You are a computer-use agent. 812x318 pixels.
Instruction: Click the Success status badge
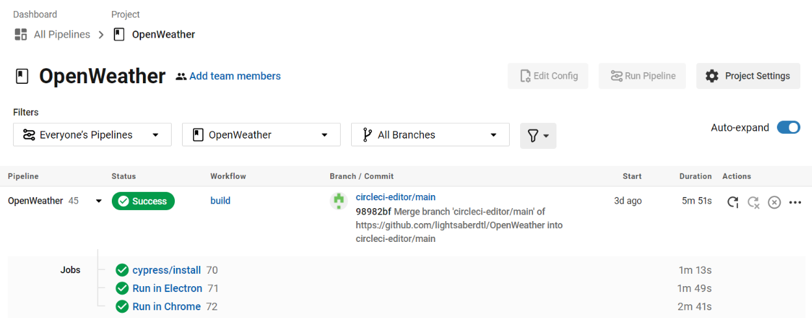pyautogui.click(x=143, y=201)
